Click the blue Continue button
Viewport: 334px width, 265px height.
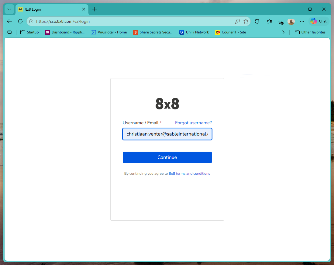coord(167,157)
